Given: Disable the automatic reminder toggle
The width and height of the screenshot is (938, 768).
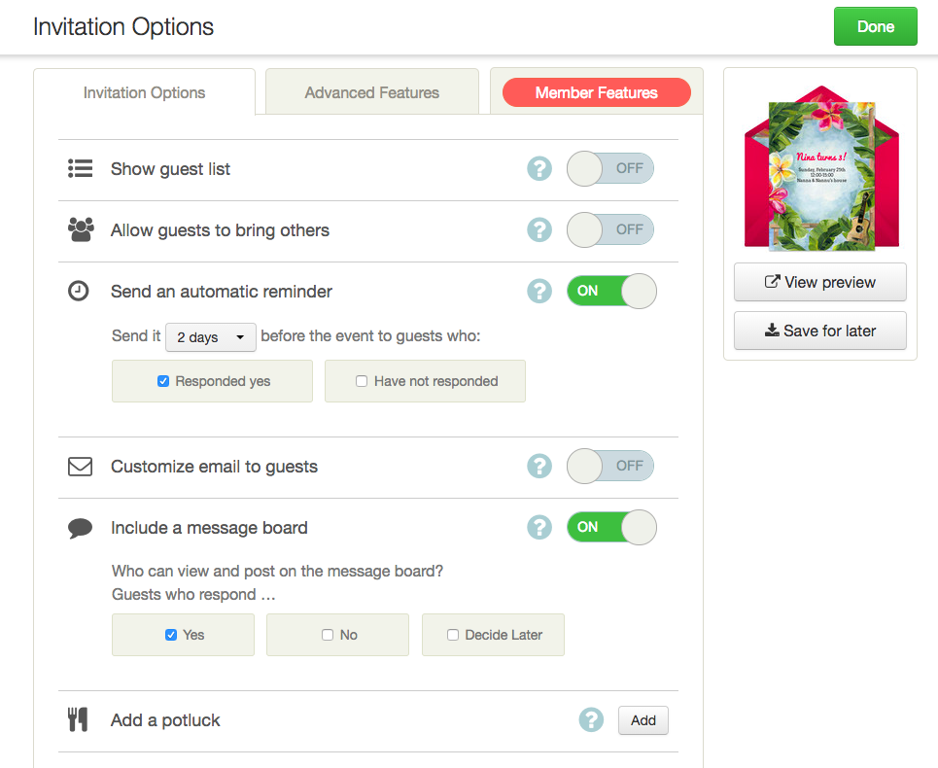Looking at the screenshot, I should tap(610, 292).
